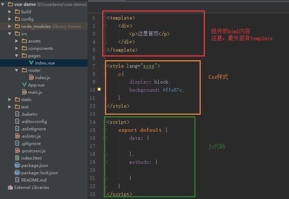Fold the script block at line 14
Screen dimensions: 289x199
pos(105,122)
